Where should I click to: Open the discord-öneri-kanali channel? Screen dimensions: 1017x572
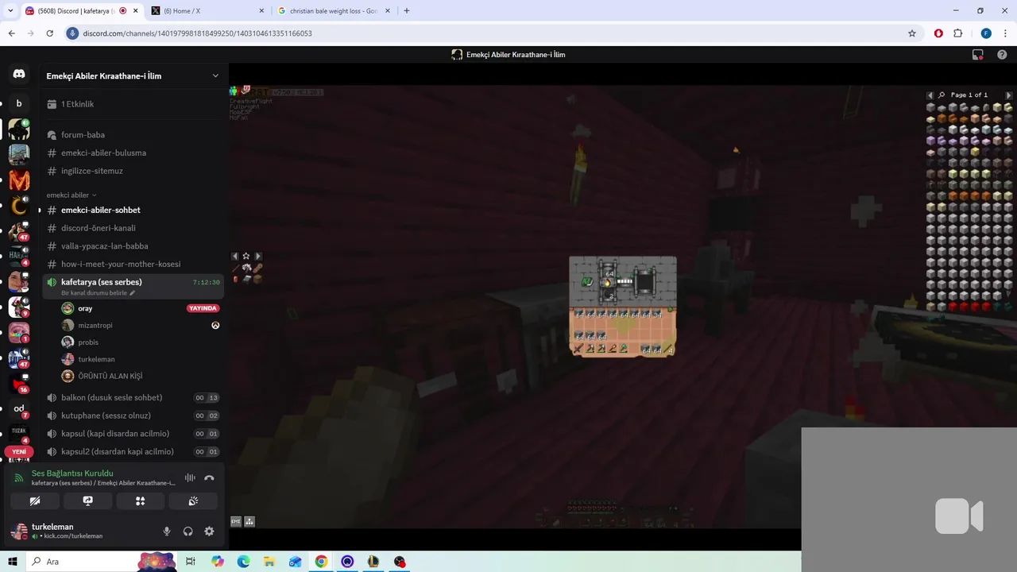[133, 228]
